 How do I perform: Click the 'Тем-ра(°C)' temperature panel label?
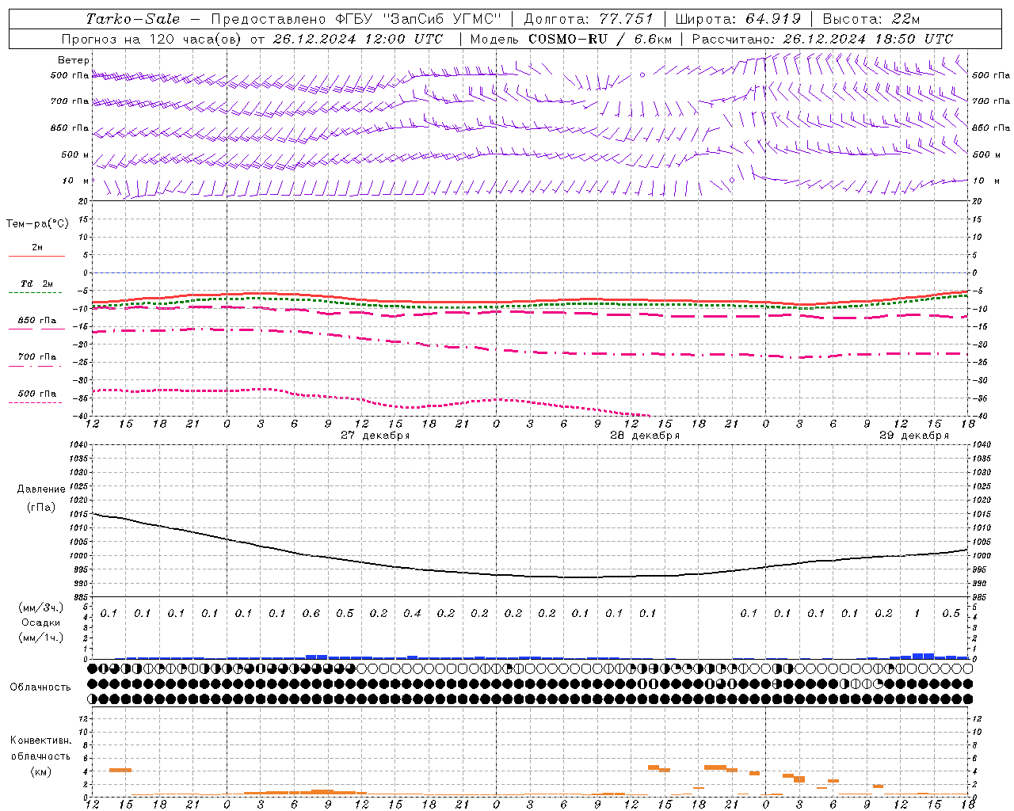(x=37, y=224)
